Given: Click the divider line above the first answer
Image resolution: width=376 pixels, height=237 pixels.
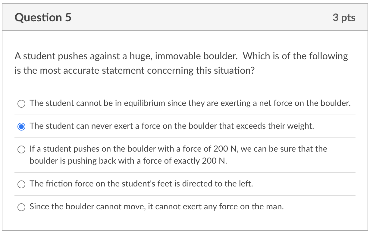Looking at the screenshot, I should 185,92.
